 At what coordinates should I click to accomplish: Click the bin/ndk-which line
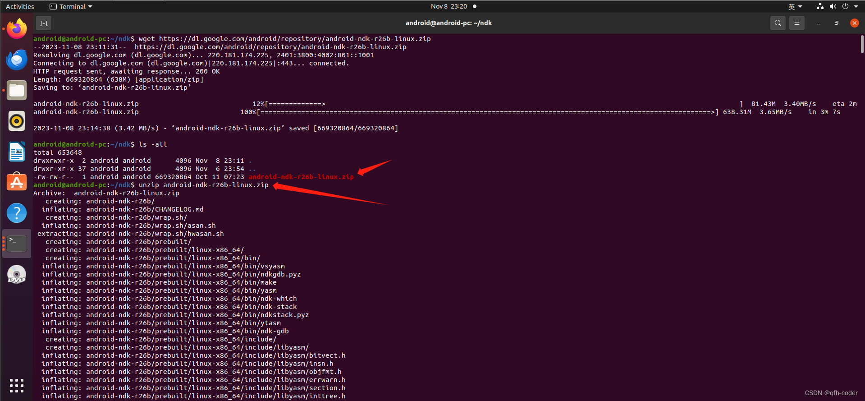169,299
